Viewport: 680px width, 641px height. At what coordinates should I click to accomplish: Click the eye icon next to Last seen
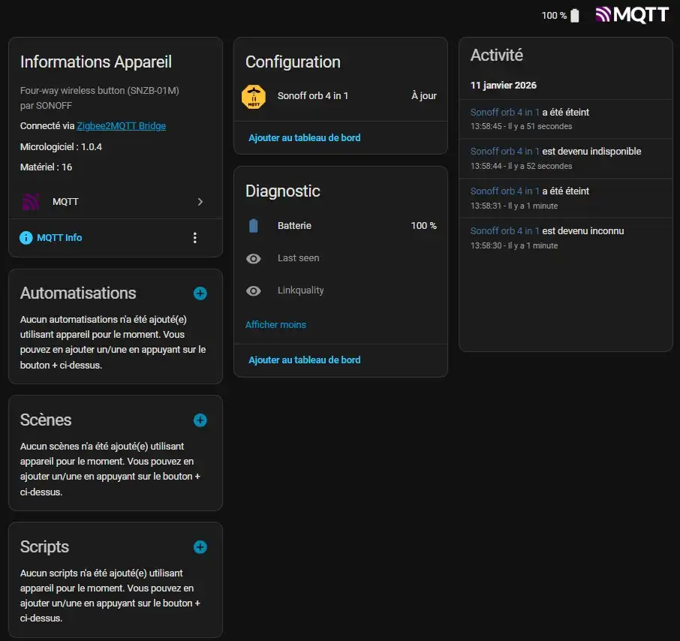pyautogui.click(x=254, y=258)
